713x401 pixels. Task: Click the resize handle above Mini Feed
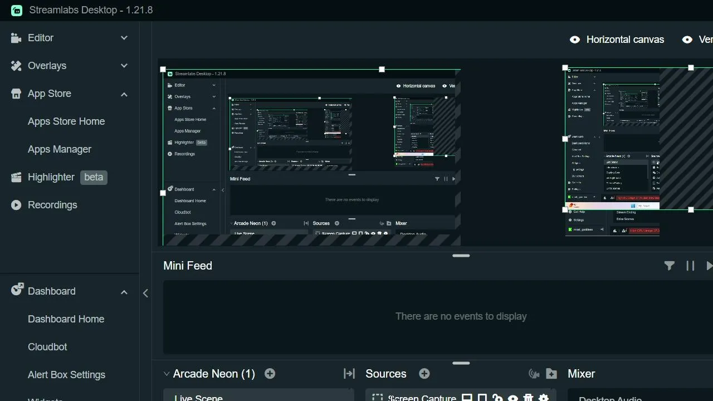(461, 256)
